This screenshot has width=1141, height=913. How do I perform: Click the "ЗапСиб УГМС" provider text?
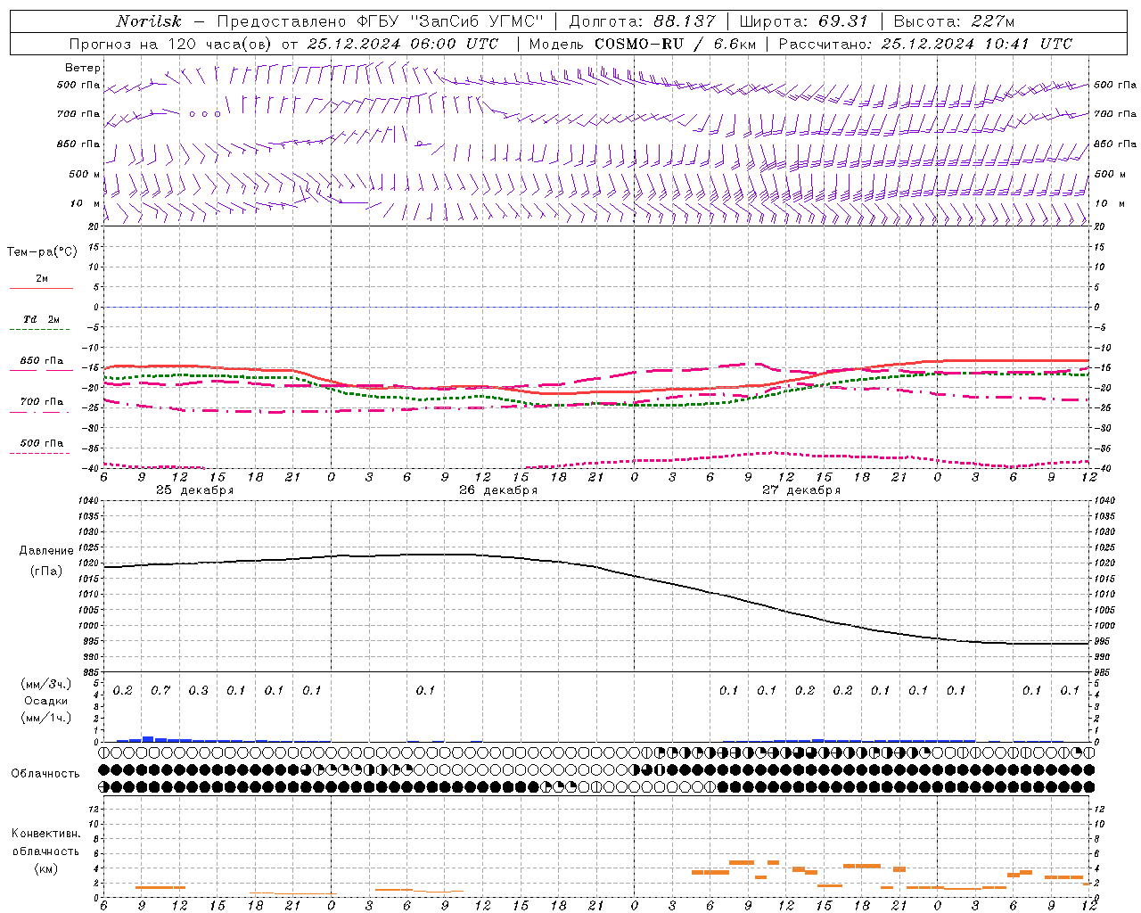click(x=476, y=21)
